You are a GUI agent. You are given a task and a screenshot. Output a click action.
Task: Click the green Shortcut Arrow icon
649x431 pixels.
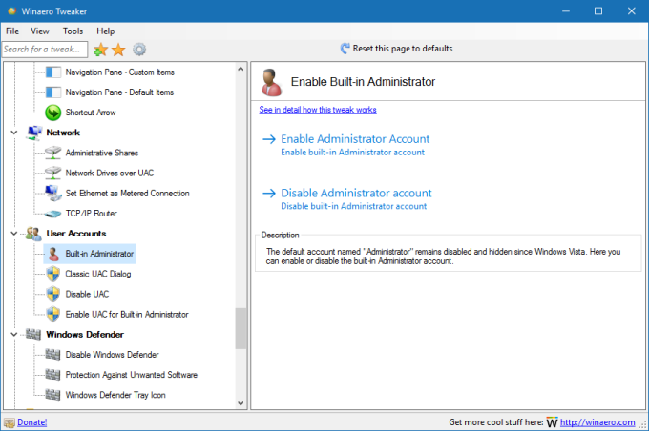[x=53, y=113]
